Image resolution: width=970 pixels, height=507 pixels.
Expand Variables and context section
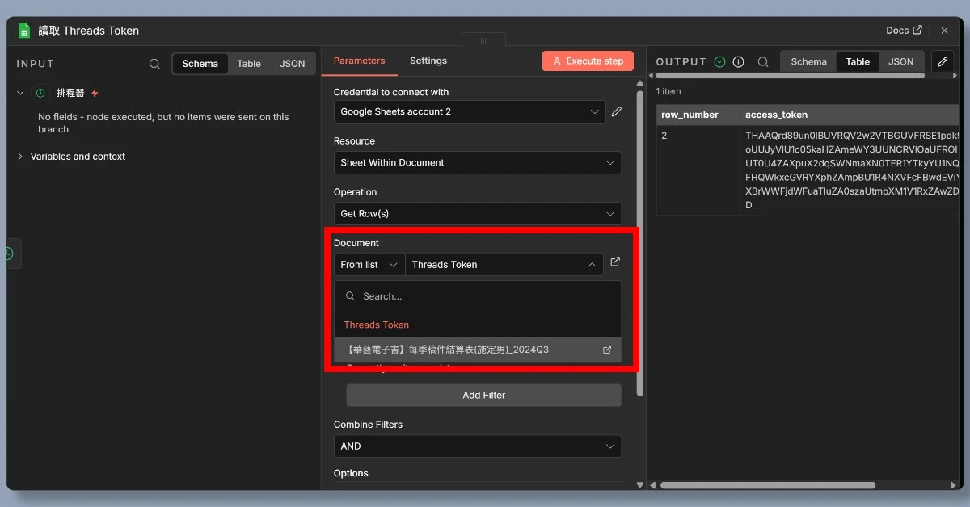coord(71,157)
